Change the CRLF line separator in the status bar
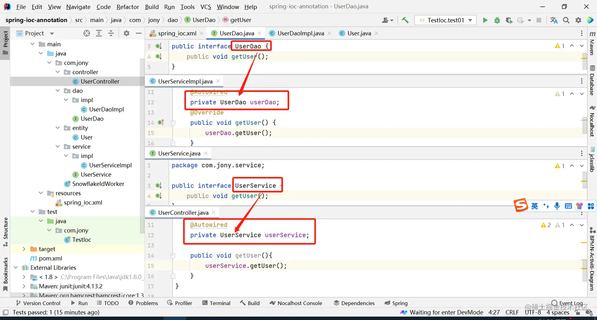 (512, 312)
